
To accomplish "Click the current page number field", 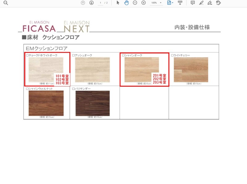I will 100,3.
